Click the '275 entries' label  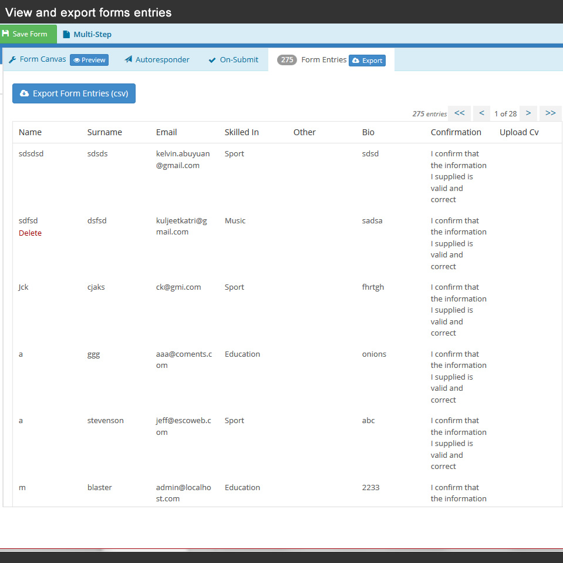(x=429, y=114)
